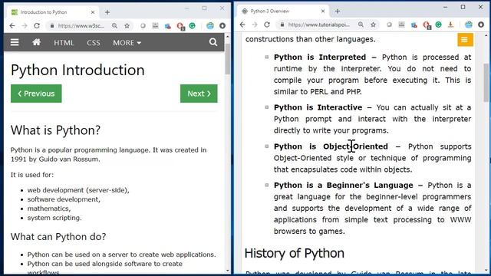Zoom icon in left browser address bar

[x=114, y=25]
